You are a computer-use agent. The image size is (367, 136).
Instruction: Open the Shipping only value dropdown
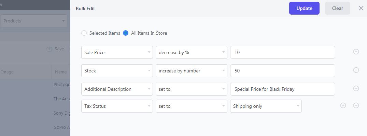tap(266, 106)
